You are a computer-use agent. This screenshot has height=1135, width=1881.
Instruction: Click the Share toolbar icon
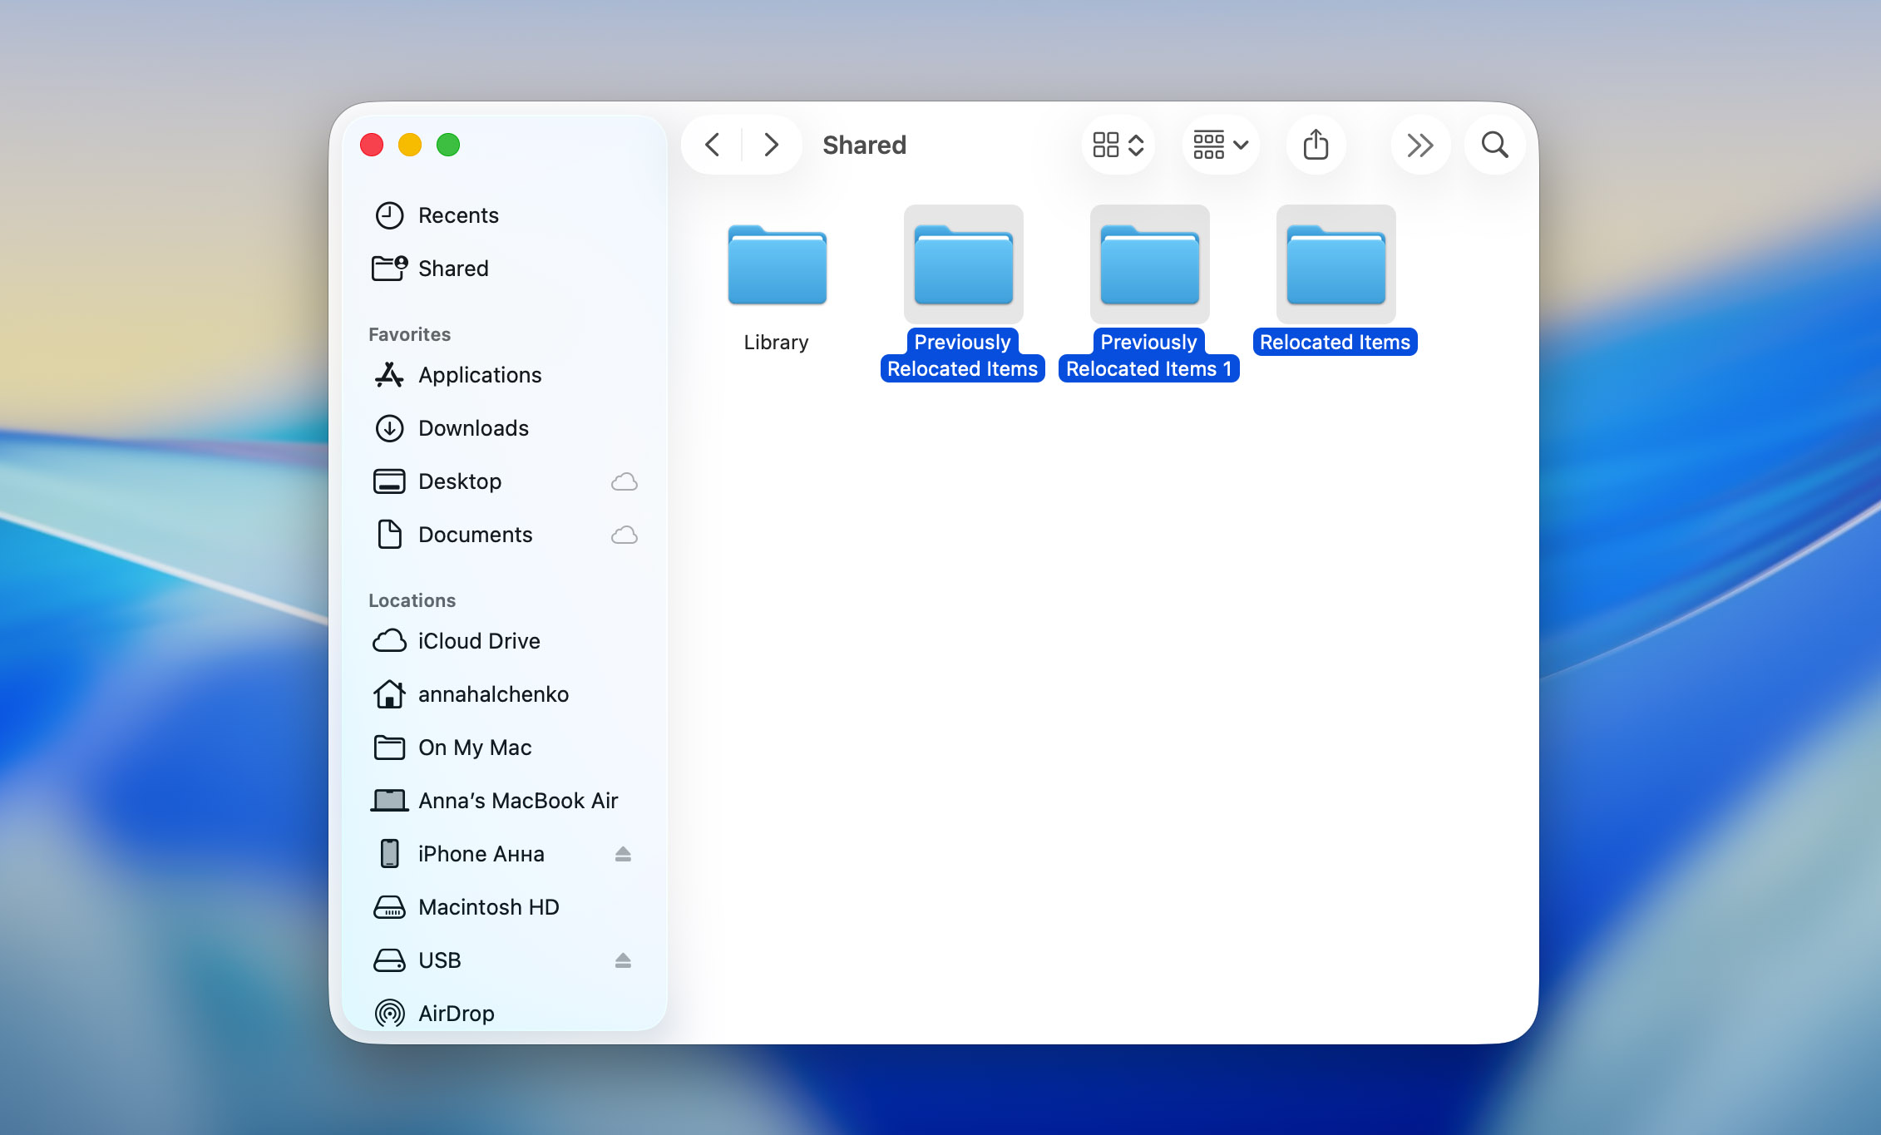coord(1316,145)
